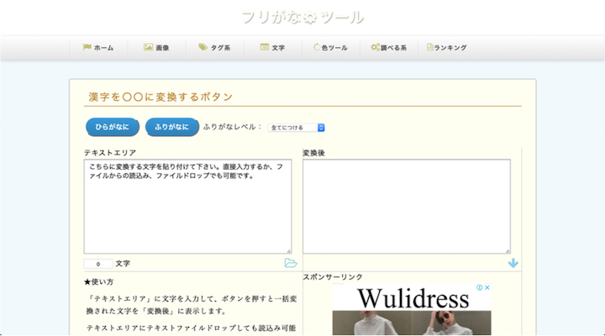Screen dimensions: 605x336
Task: Click the ad info icon on Wulidress banner
Action: click(x=479, y=288)
